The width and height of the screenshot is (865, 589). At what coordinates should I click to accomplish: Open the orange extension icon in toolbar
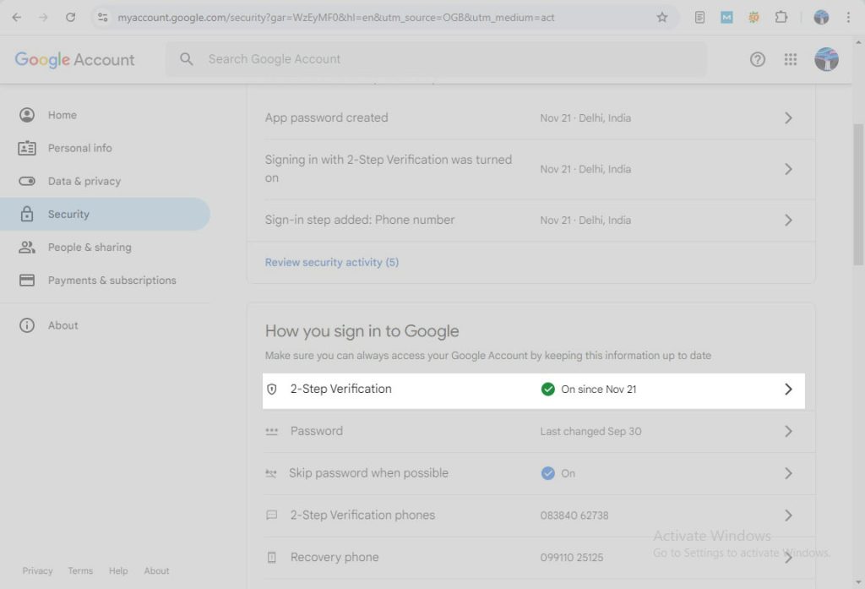[753, 17]
